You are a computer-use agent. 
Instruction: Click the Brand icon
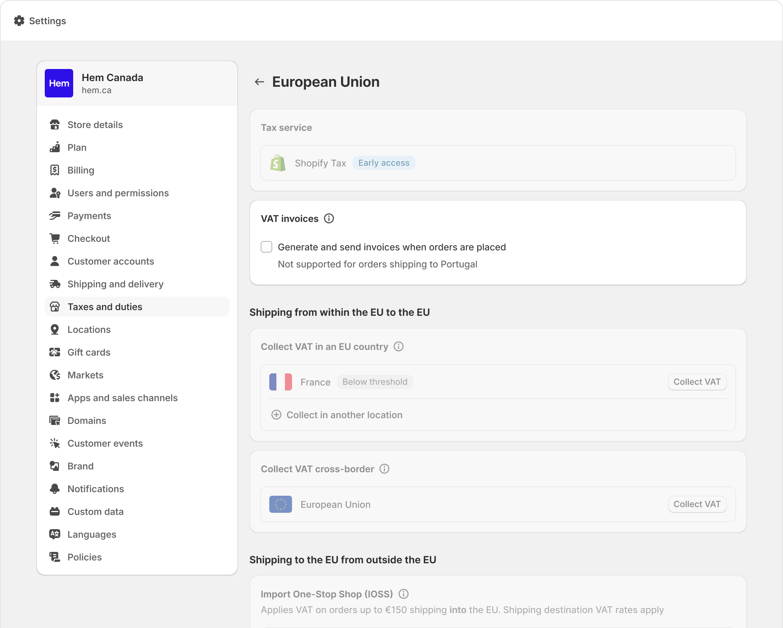tap(55, 466)
